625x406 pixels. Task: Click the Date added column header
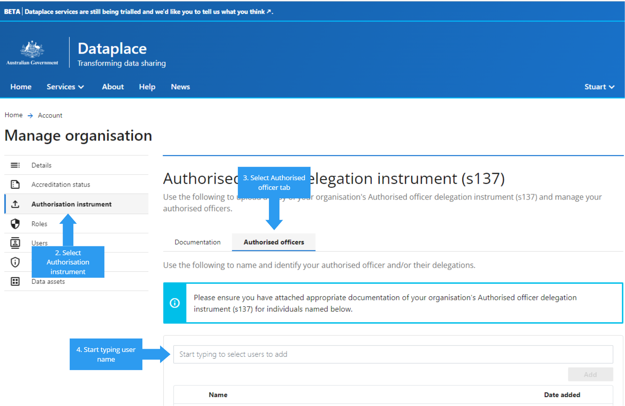pyautogui.click(x=562, y=395)
